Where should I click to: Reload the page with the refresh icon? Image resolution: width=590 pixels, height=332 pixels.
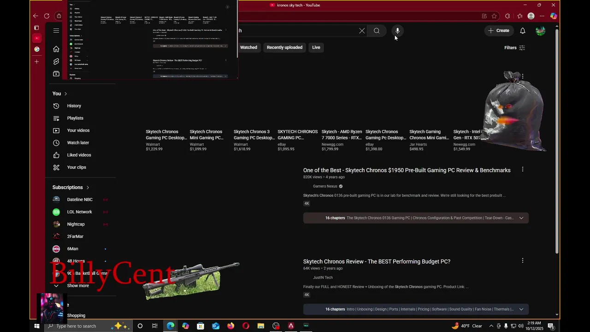point(47,16)
